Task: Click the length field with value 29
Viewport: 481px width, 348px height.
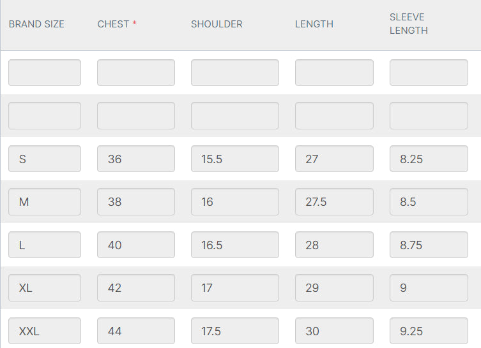Action: (334, 287)
